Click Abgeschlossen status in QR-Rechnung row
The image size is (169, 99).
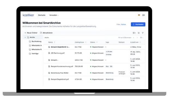(x=97, y=53)
